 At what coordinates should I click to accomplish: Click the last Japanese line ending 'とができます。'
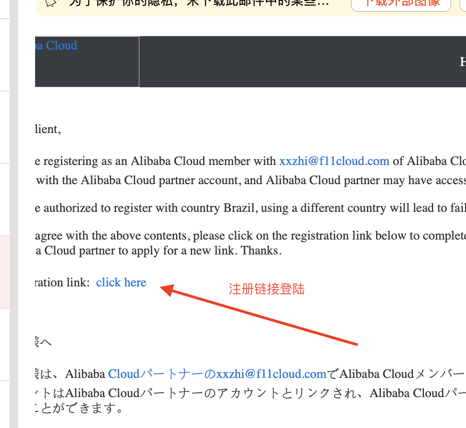(x=79, y=408)
